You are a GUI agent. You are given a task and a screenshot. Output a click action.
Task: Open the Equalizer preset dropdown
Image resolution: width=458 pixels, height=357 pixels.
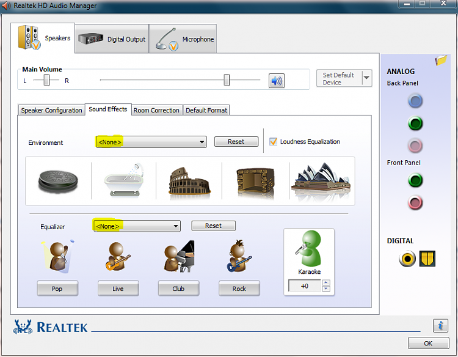(137, 226)
